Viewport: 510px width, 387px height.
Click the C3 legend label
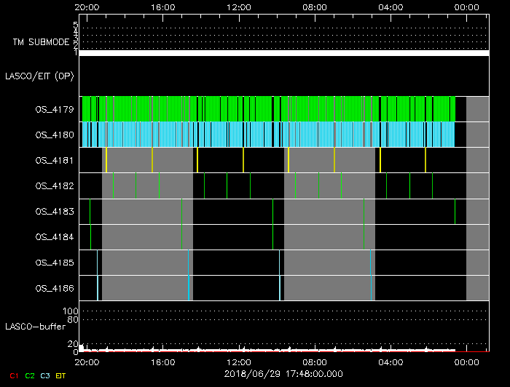(x=46, y=375)
